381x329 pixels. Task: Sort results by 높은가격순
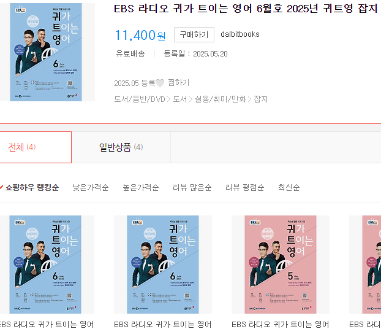[x=141, y=187]
